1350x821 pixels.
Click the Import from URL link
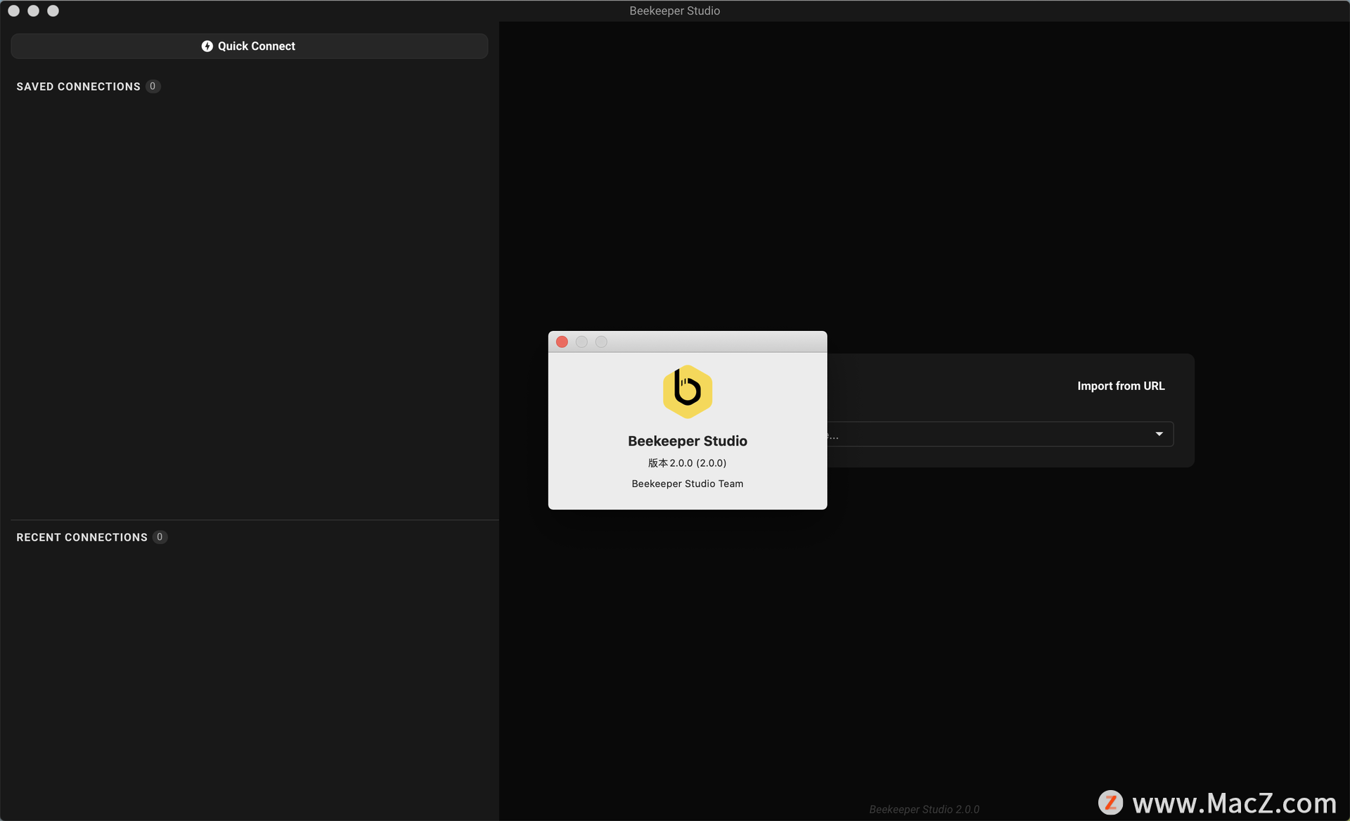[1120, 386]
